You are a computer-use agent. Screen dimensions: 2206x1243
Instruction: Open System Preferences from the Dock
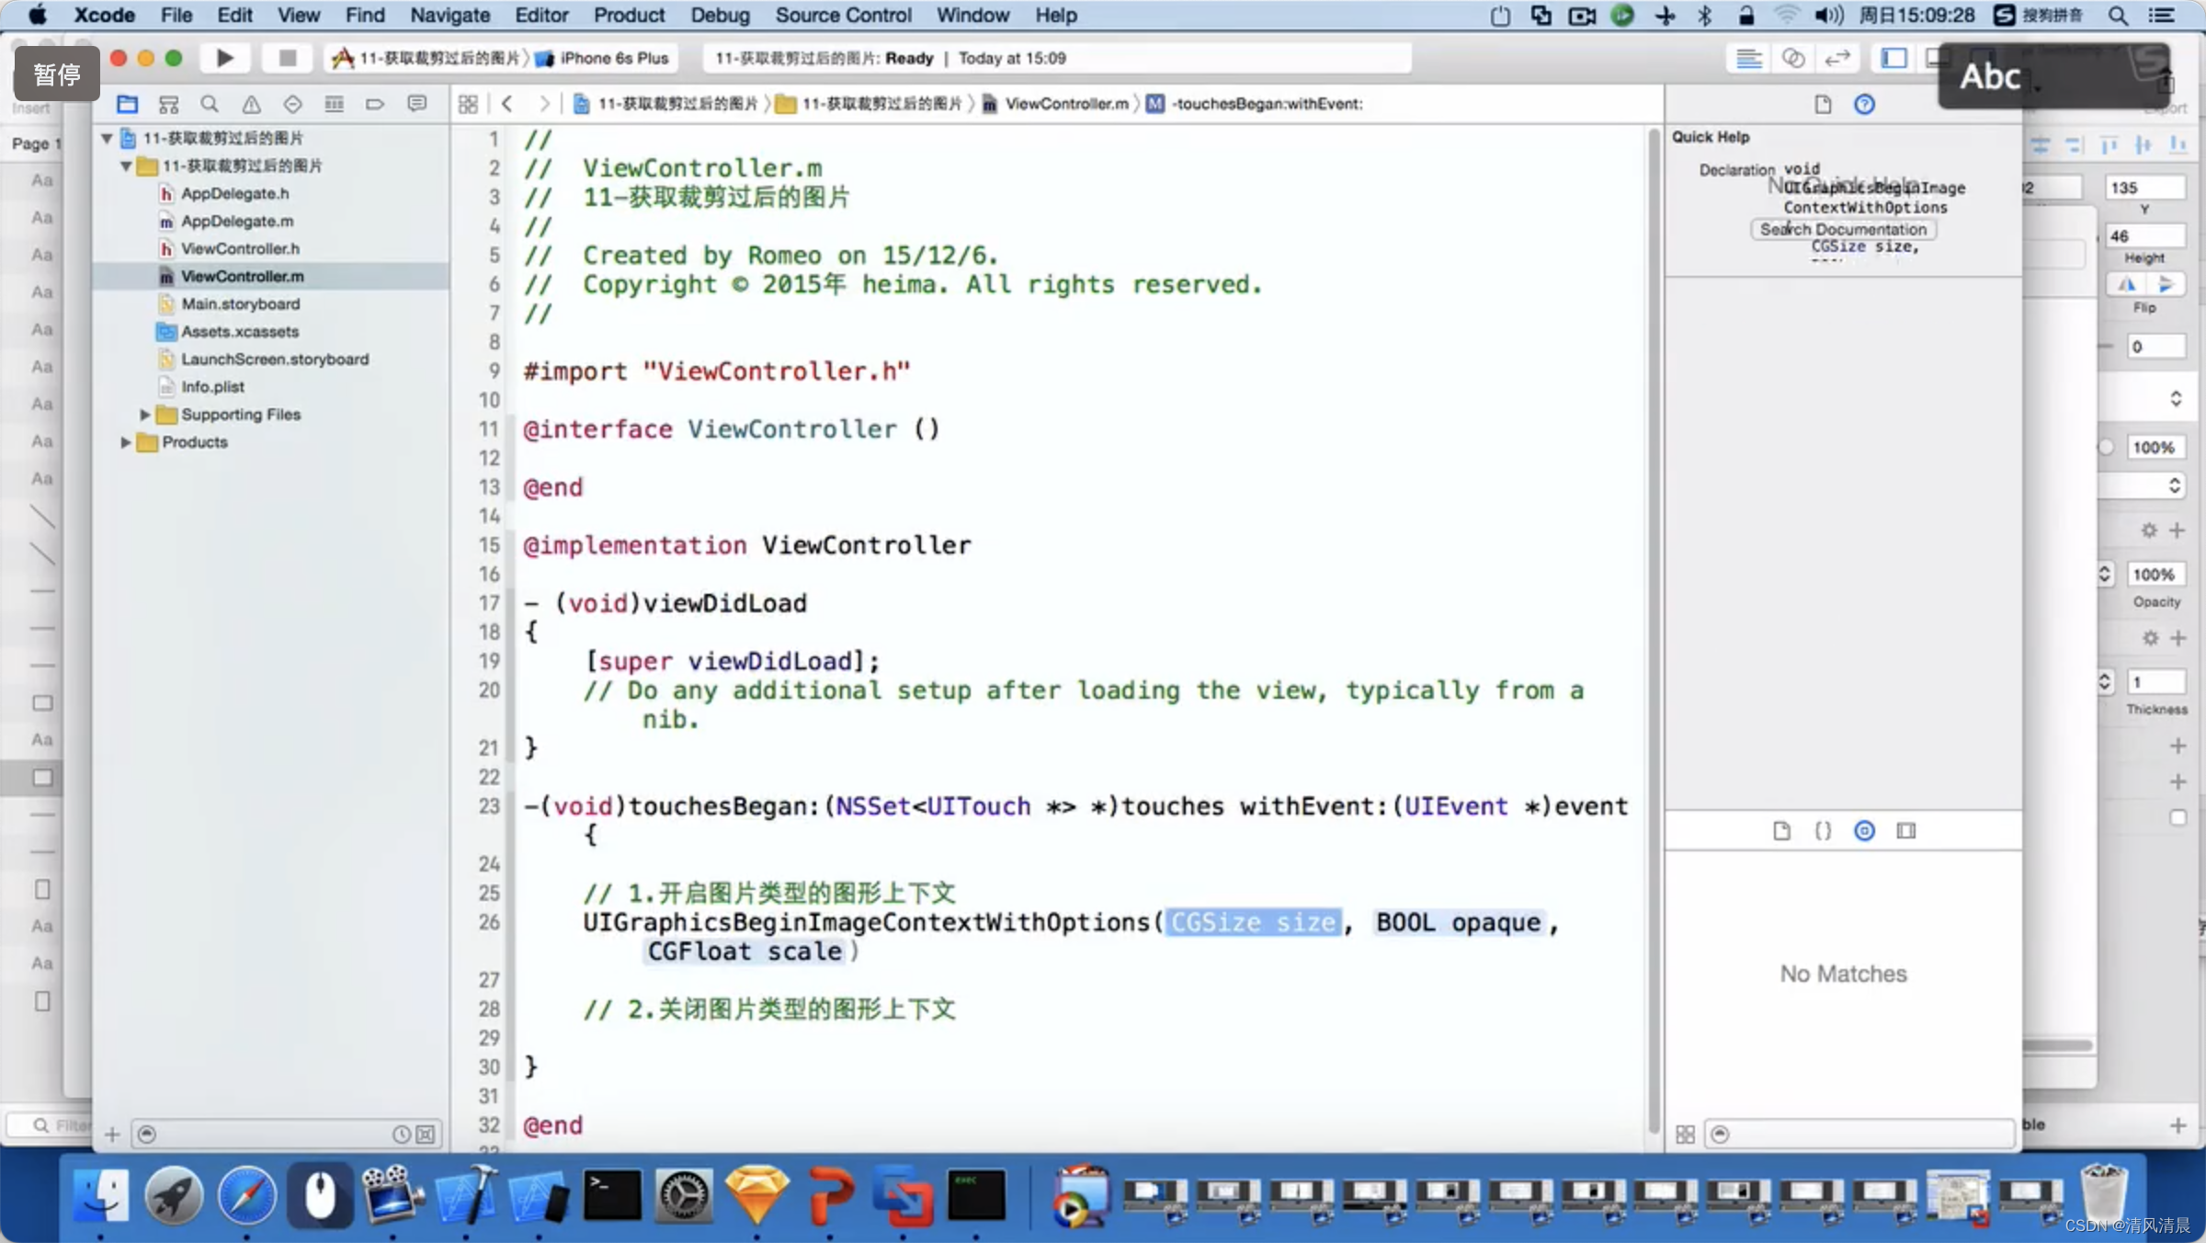(x=684, y=1195)
